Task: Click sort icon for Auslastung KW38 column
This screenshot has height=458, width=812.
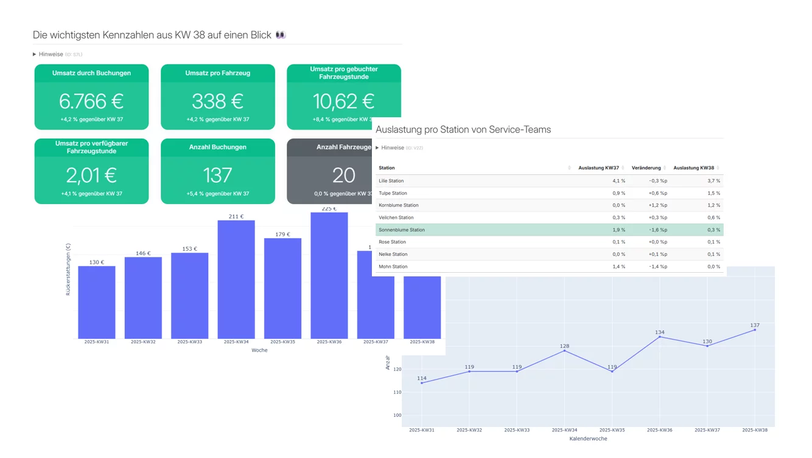Action: pyautogui.click(x=718, y=168)
